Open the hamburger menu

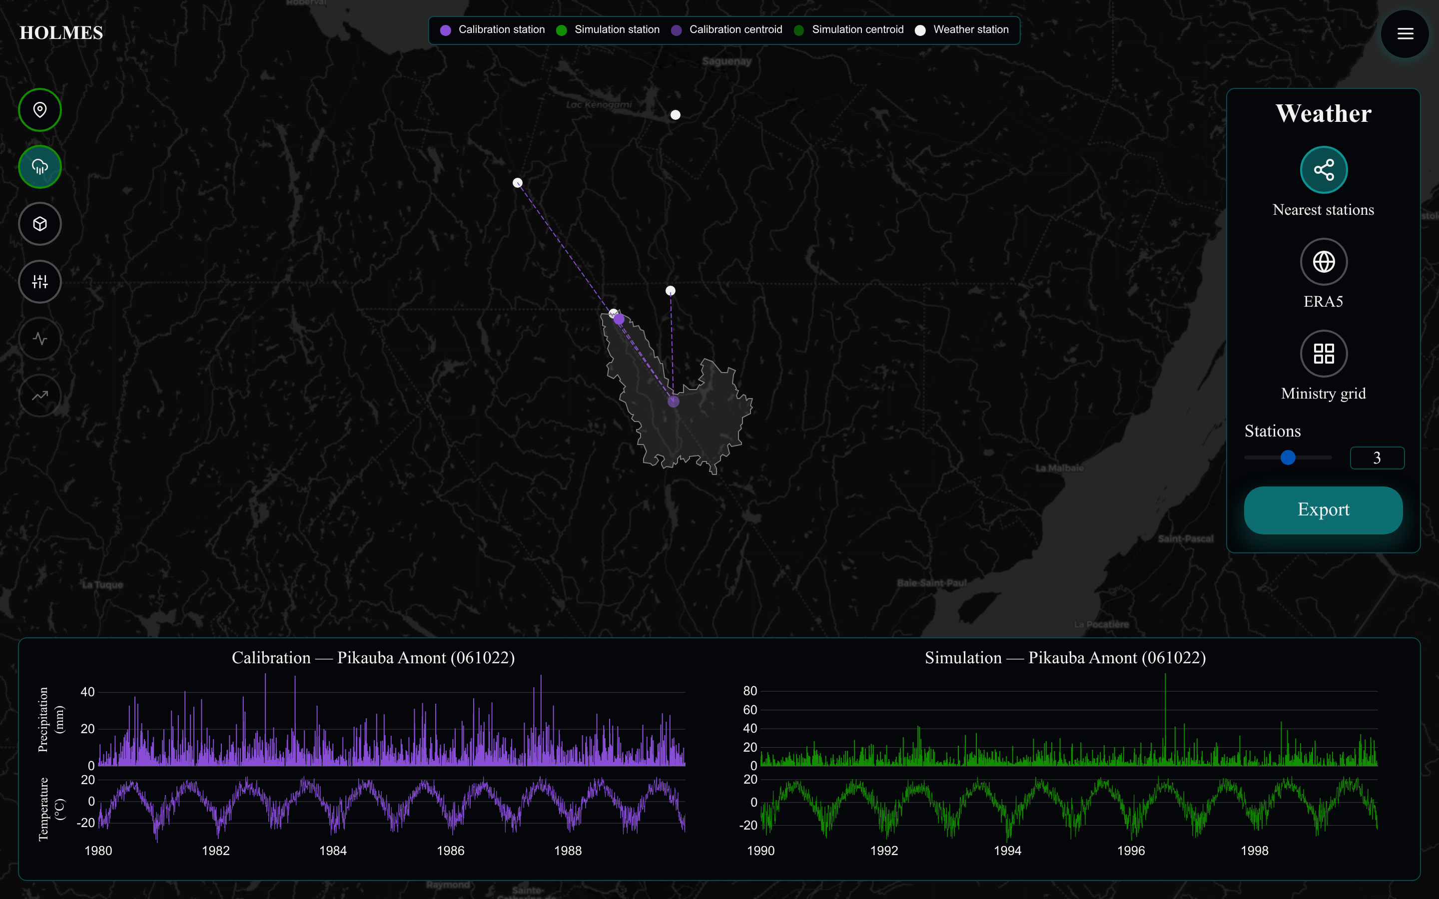point(1405,34)
